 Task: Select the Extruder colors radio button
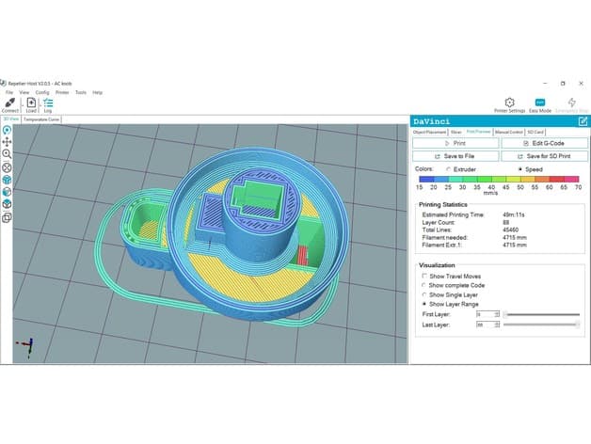pos(449,169)
